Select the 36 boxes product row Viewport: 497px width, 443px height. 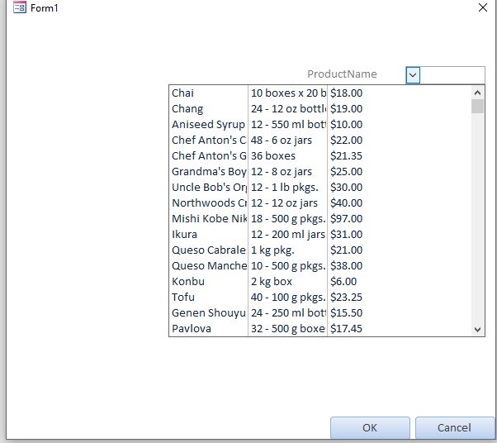(x=320, y=156)
